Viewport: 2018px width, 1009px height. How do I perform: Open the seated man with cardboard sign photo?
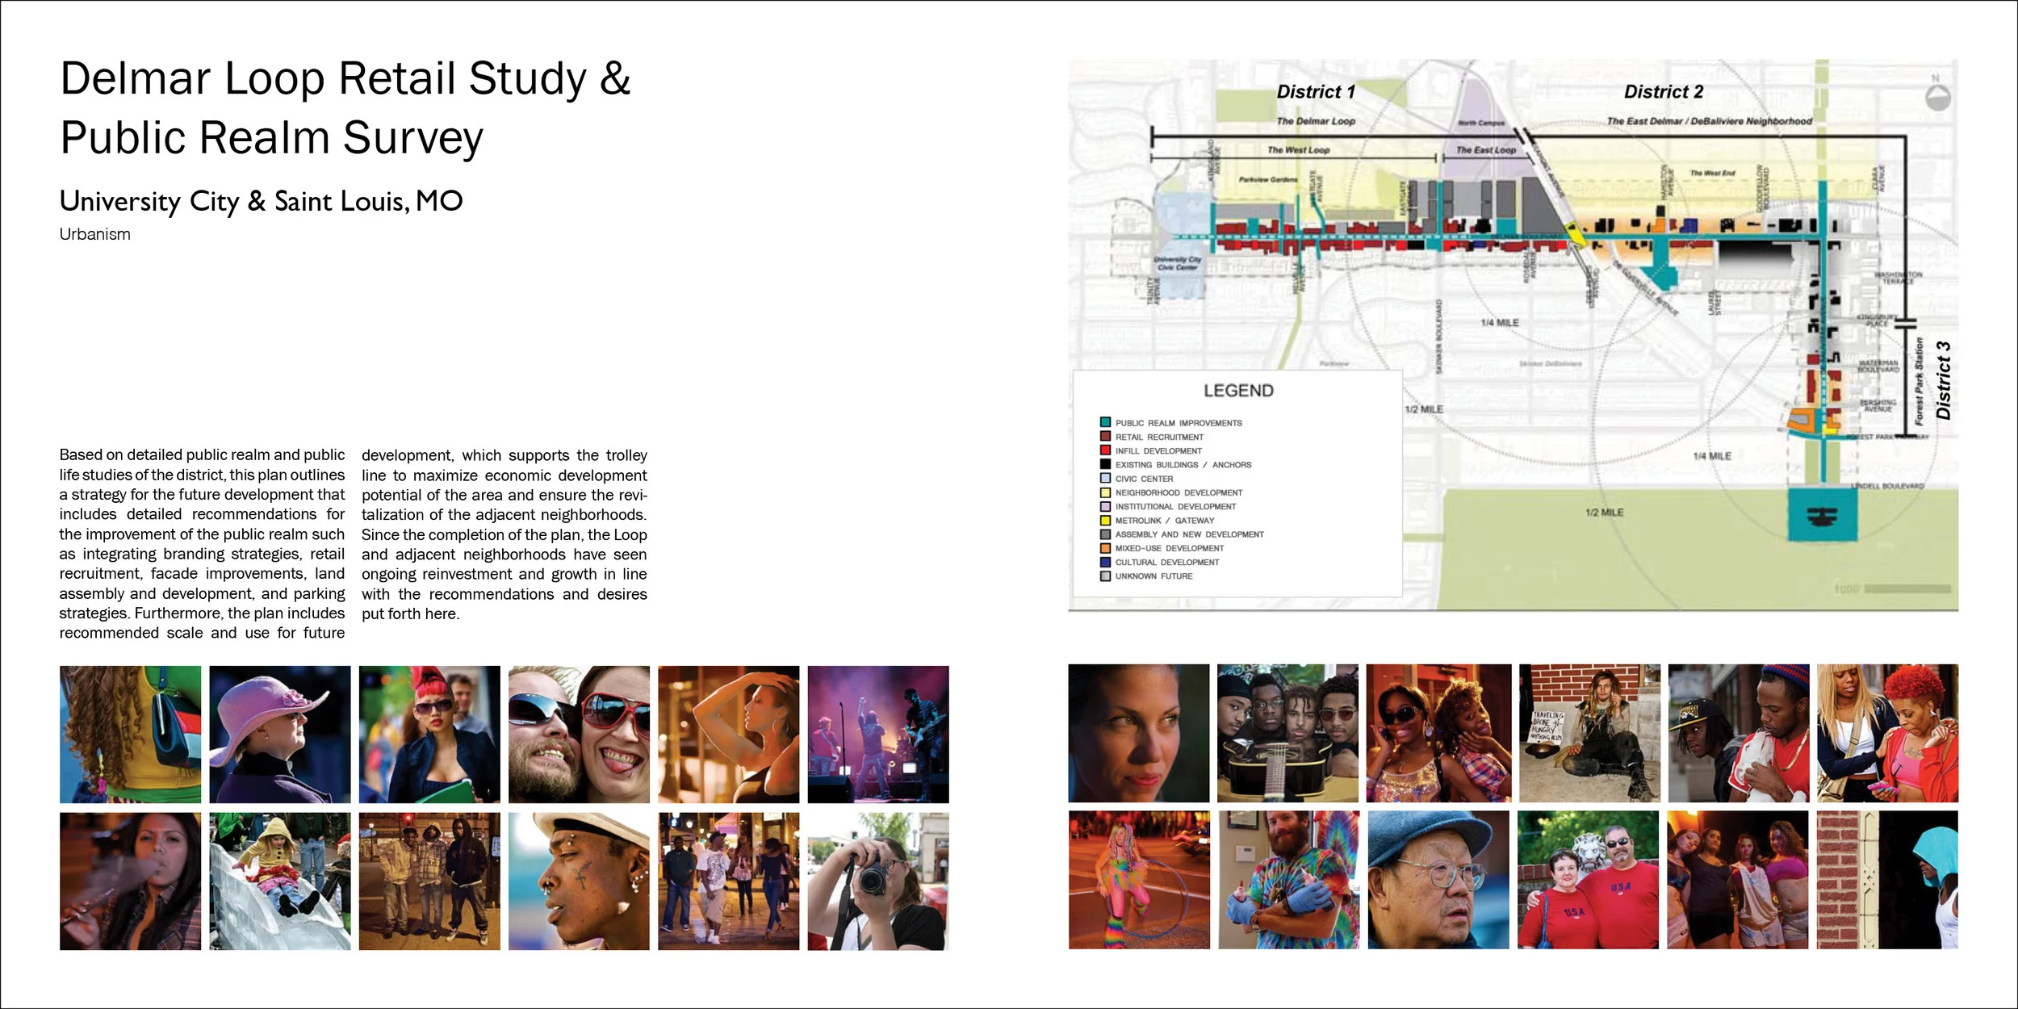(1590, 734)
